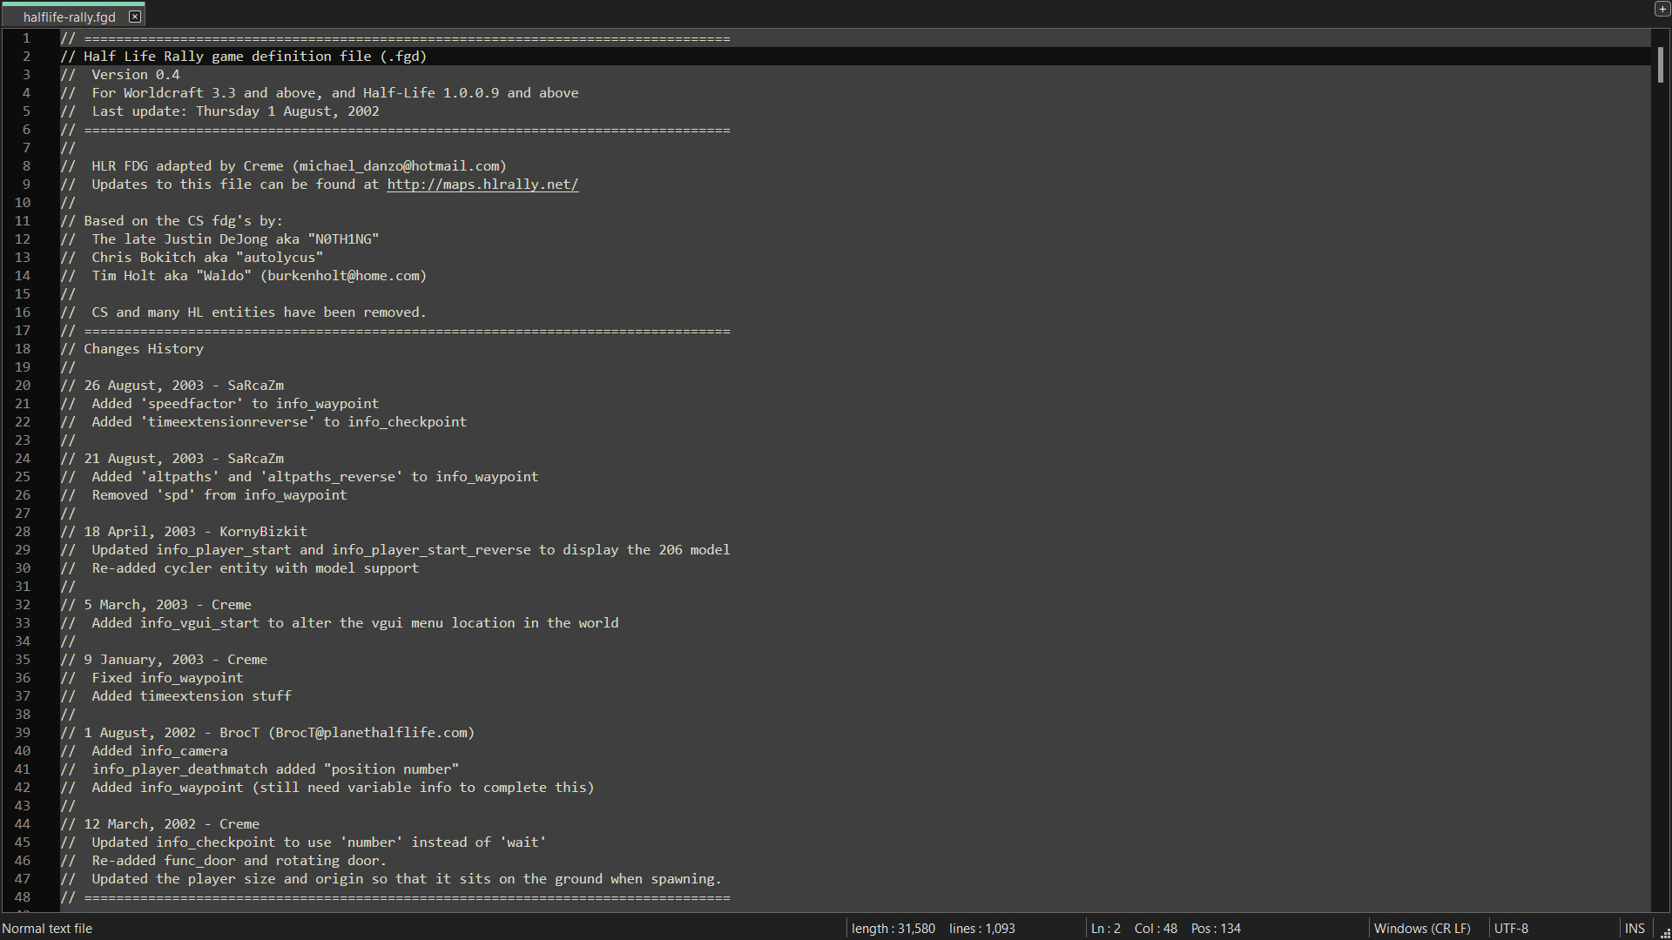Click the 26 August, 2003 - SaRcaZm line

coord(172,385)
